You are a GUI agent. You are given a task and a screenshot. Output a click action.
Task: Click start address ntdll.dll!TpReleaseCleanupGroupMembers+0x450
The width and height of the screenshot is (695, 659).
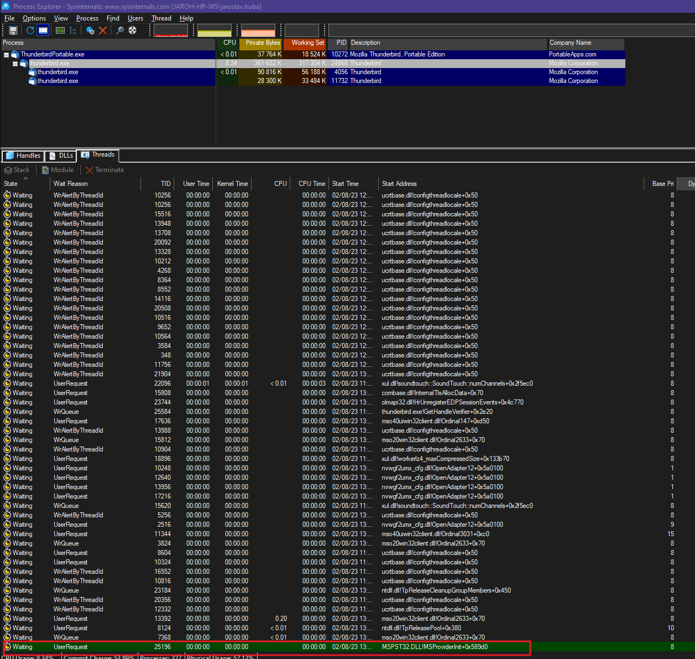coord(446,590)
